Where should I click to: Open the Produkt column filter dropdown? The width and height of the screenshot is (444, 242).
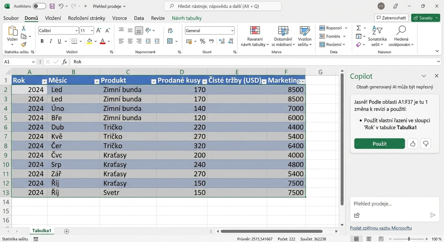coord(154,82)
